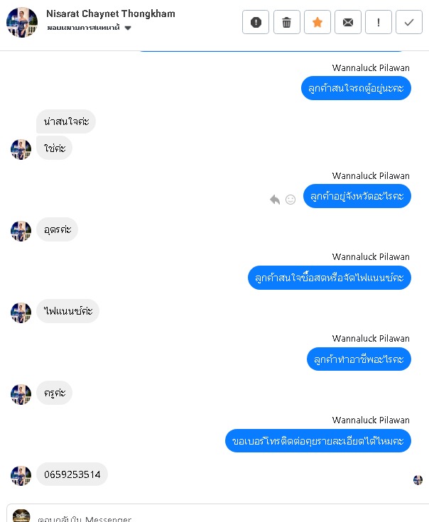Click the page avatar beside reply box
Viewport: 429px width, 522px height.
[21, 516]
